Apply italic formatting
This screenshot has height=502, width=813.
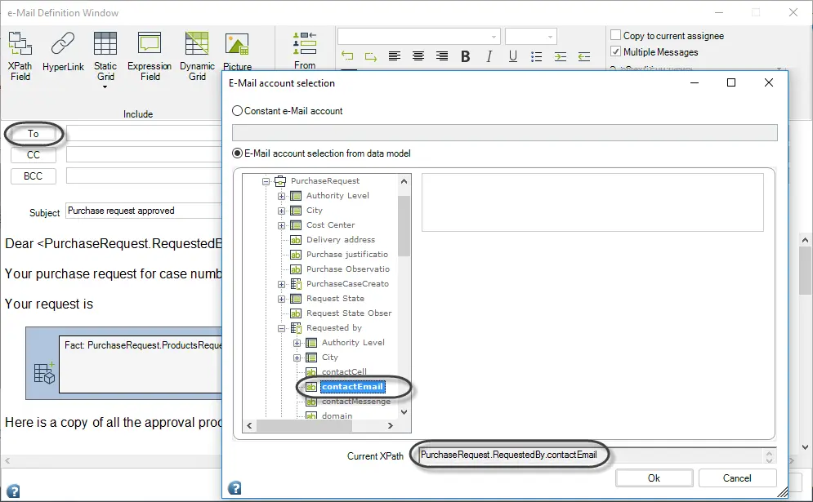(489, 56)
